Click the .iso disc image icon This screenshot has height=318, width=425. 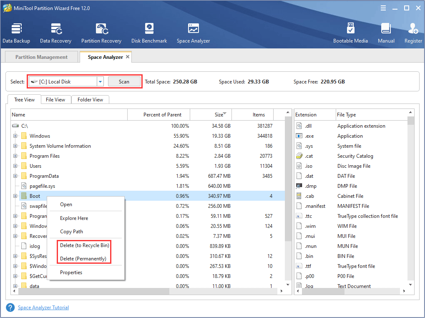pyautogui.click(x=299, y=166)
